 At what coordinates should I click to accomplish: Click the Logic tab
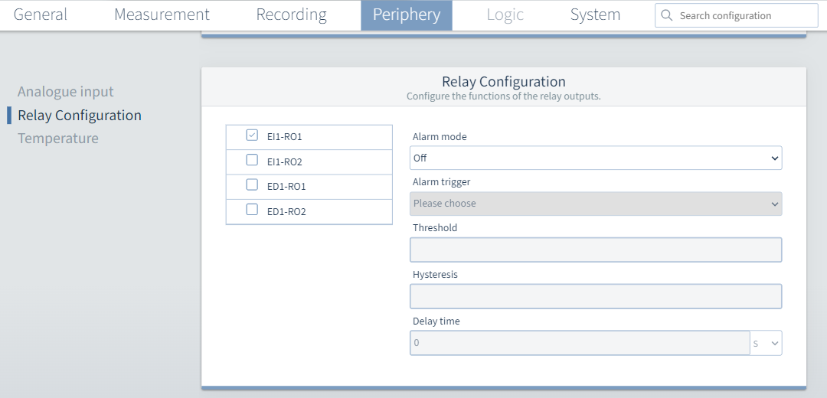pyautogui.click(x=505, y=15)
